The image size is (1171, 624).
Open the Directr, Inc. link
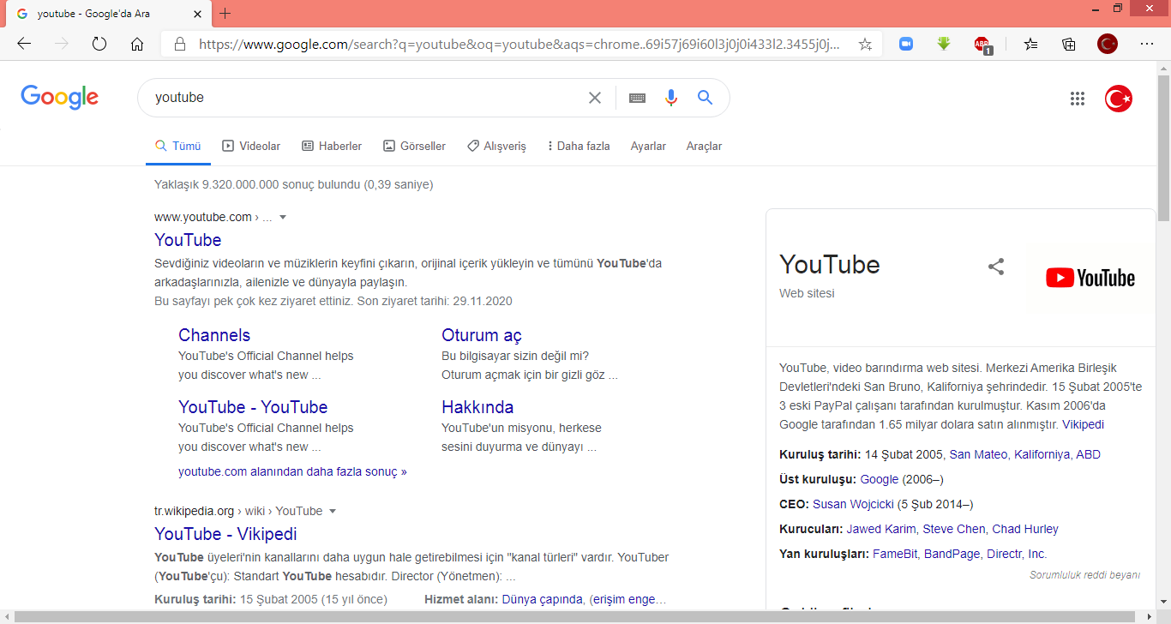1017,554
